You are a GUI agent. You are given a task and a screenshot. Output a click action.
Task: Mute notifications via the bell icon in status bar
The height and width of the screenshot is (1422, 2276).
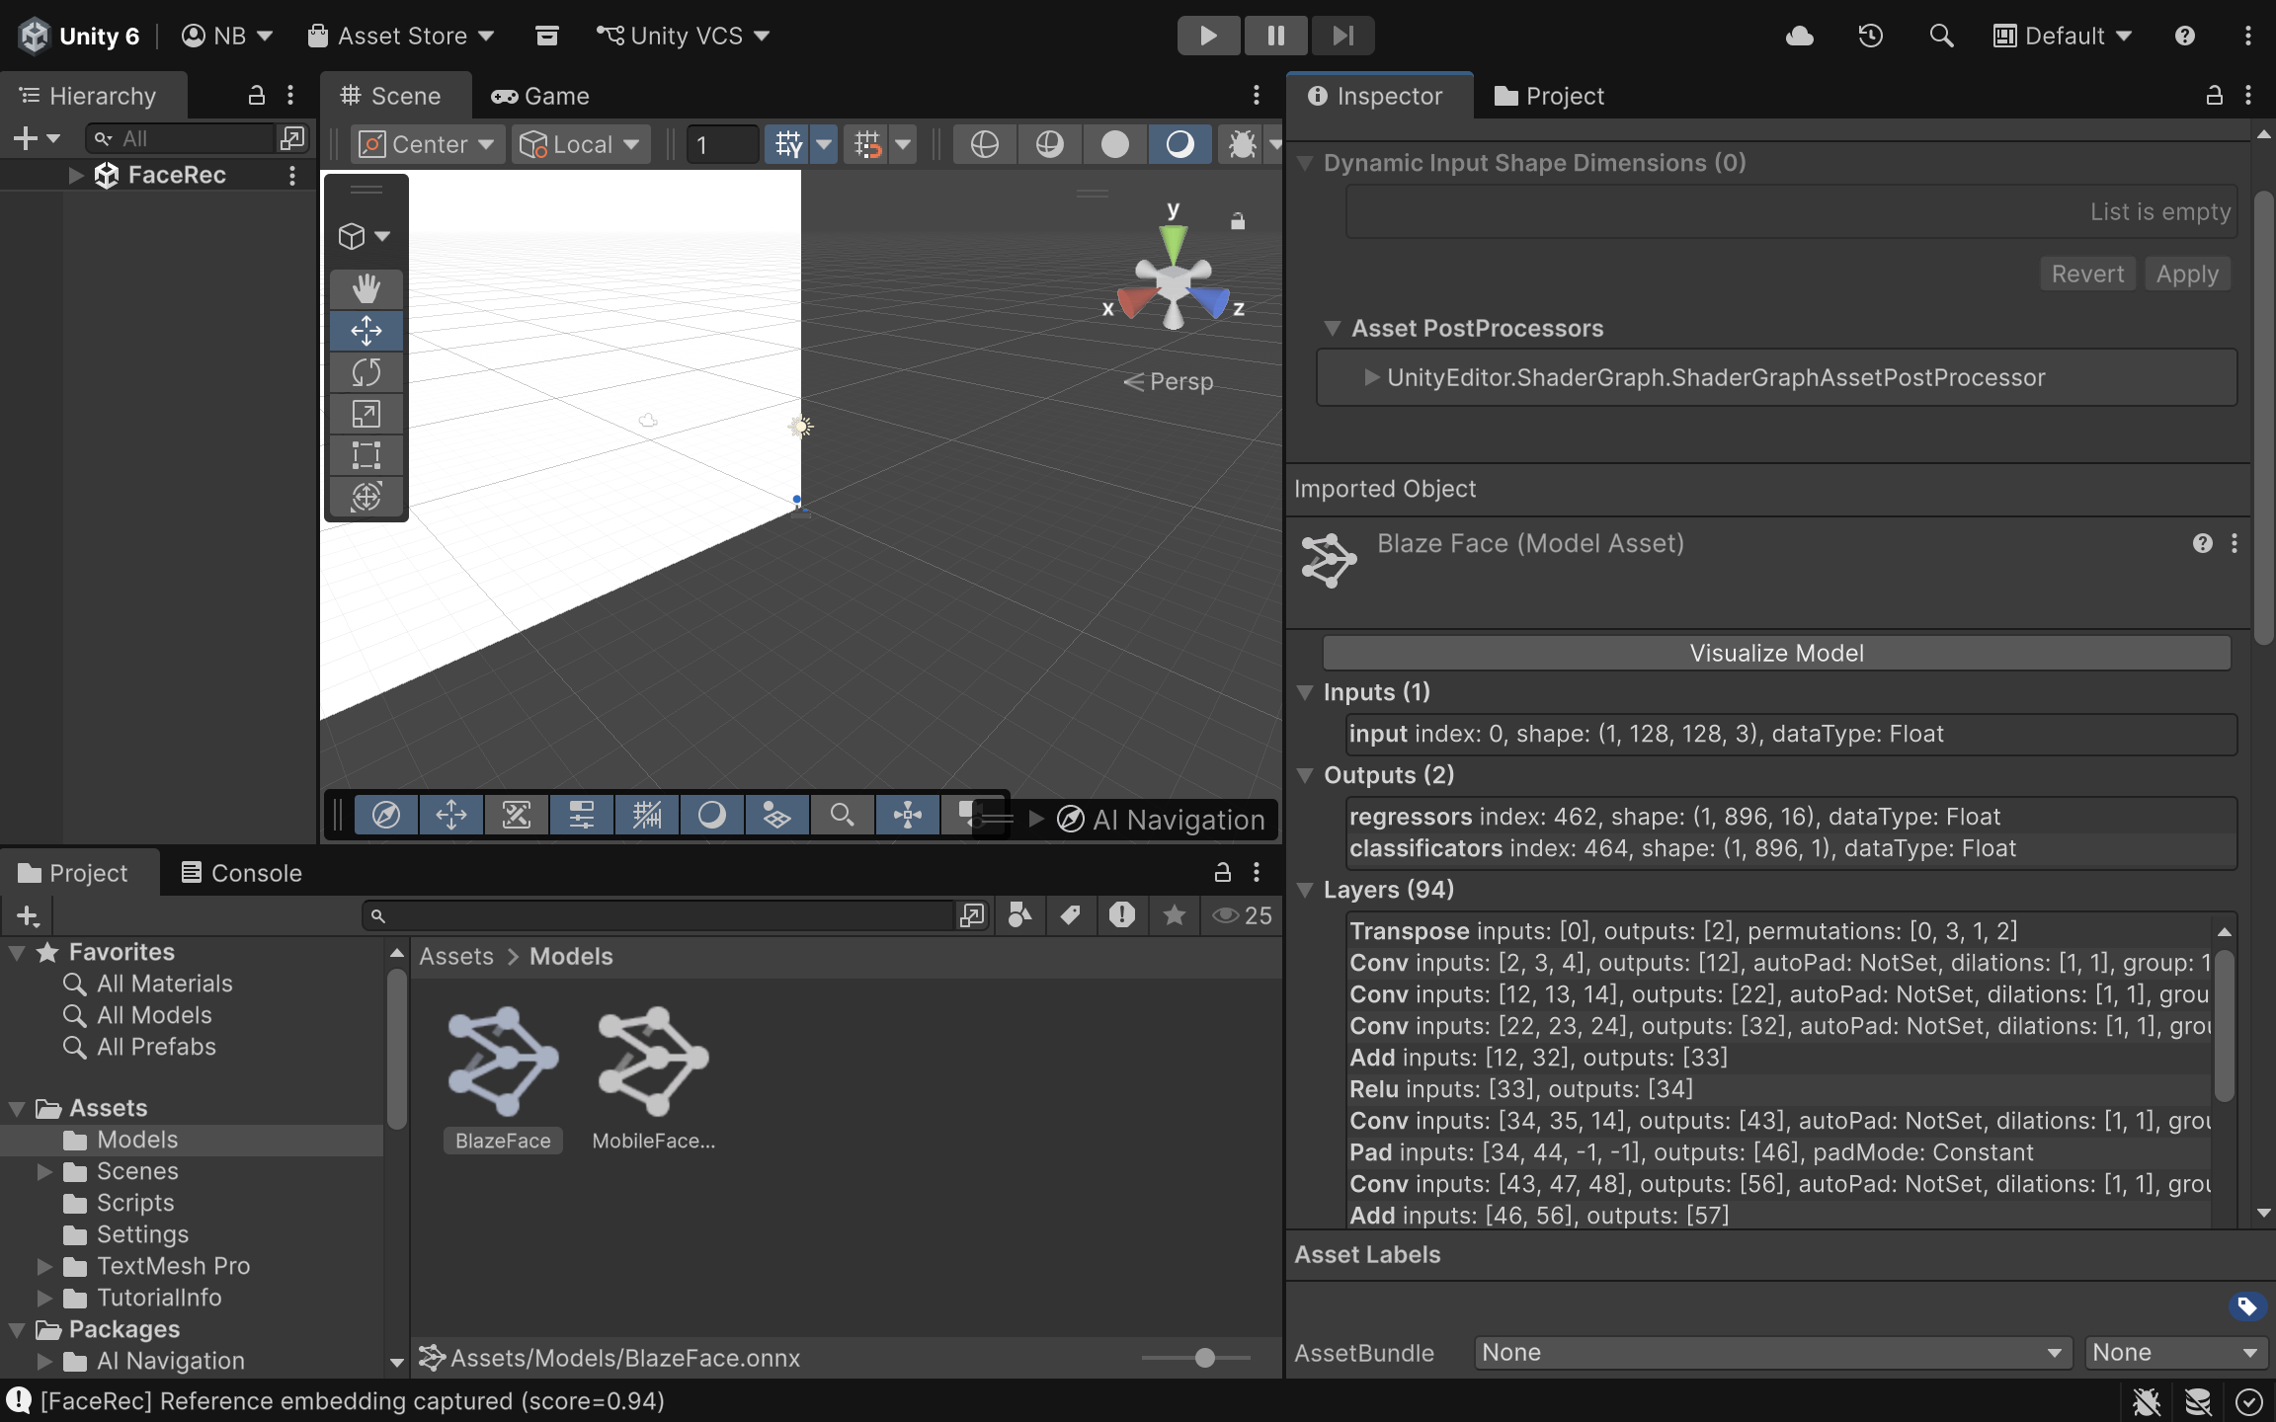coord(2146,1400)
